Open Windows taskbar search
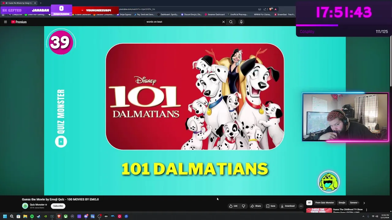The height and width of the screenshot is (220, 392). (x=12, y=216)
